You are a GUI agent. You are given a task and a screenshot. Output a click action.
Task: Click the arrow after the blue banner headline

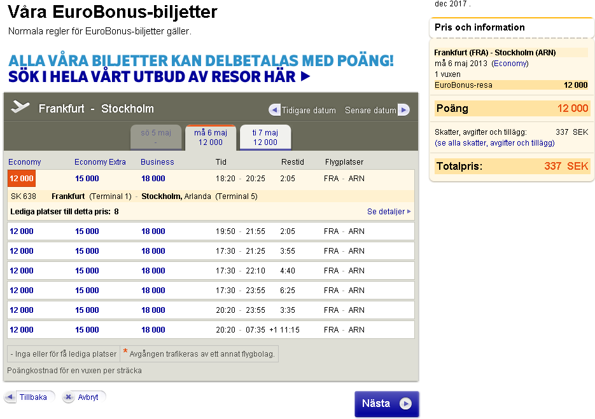tap(305, 77)
